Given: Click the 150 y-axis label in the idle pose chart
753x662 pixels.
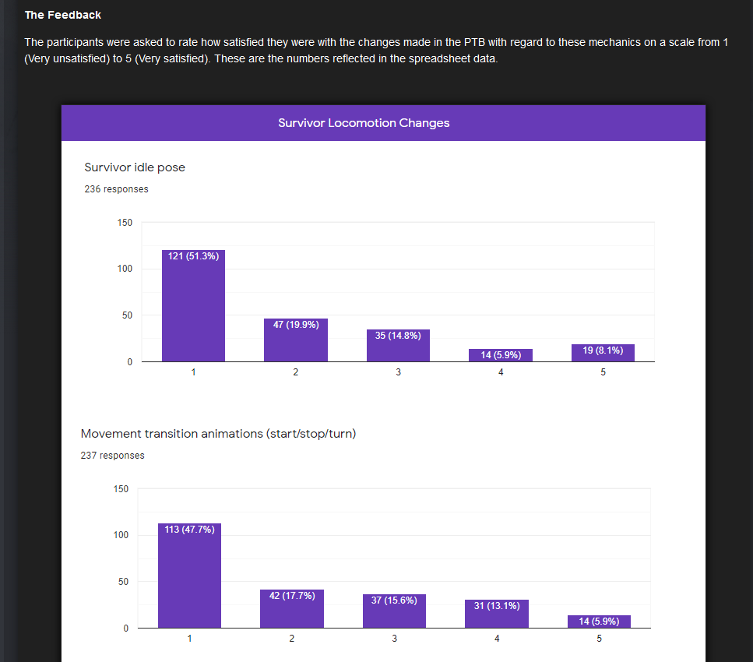Looking at the screenshot, I should [x=125, y=223].
